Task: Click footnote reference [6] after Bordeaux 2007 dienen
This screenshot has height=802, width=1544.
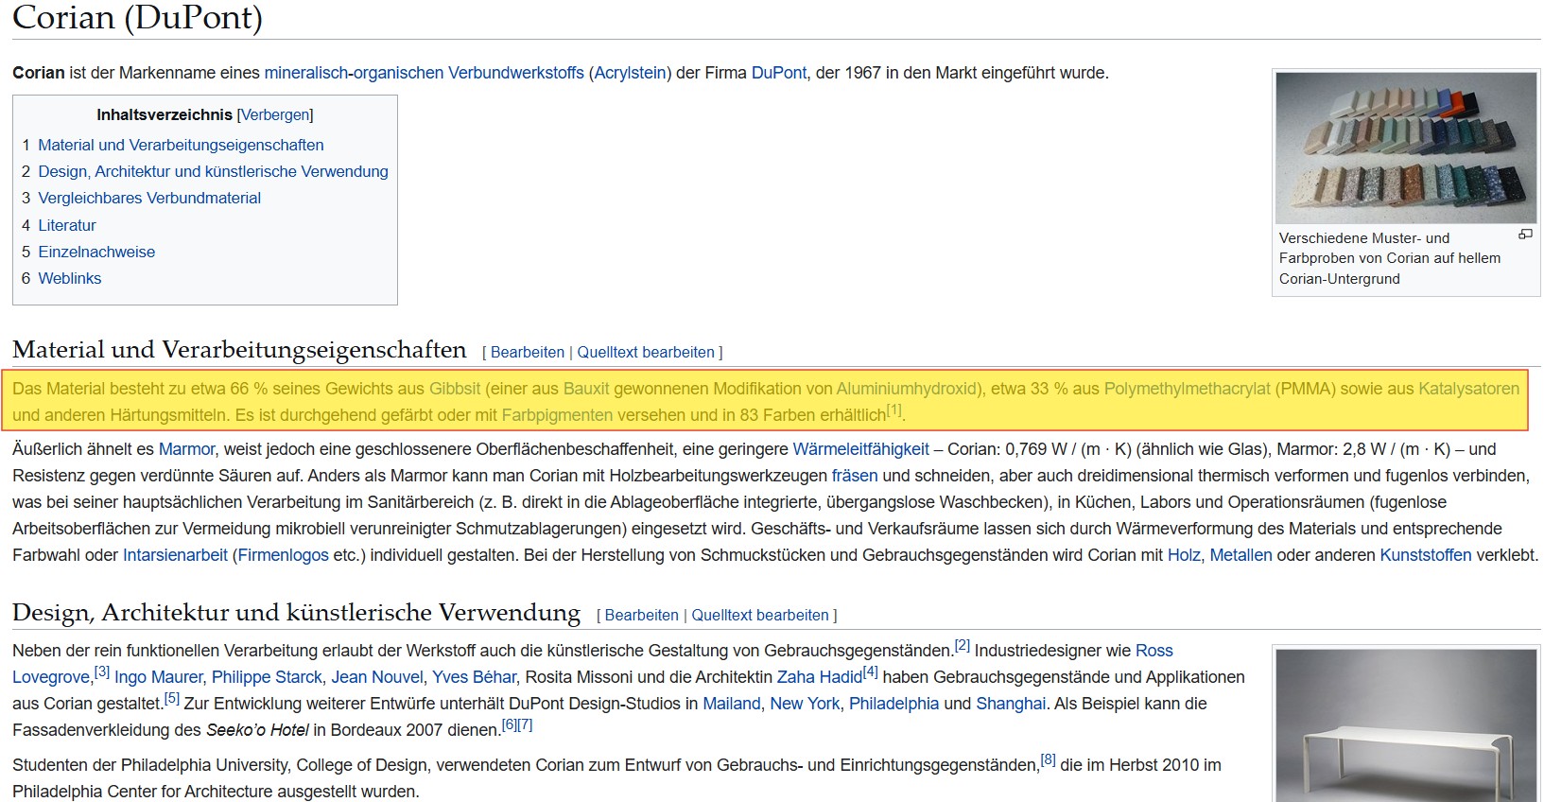Action: 509,725
